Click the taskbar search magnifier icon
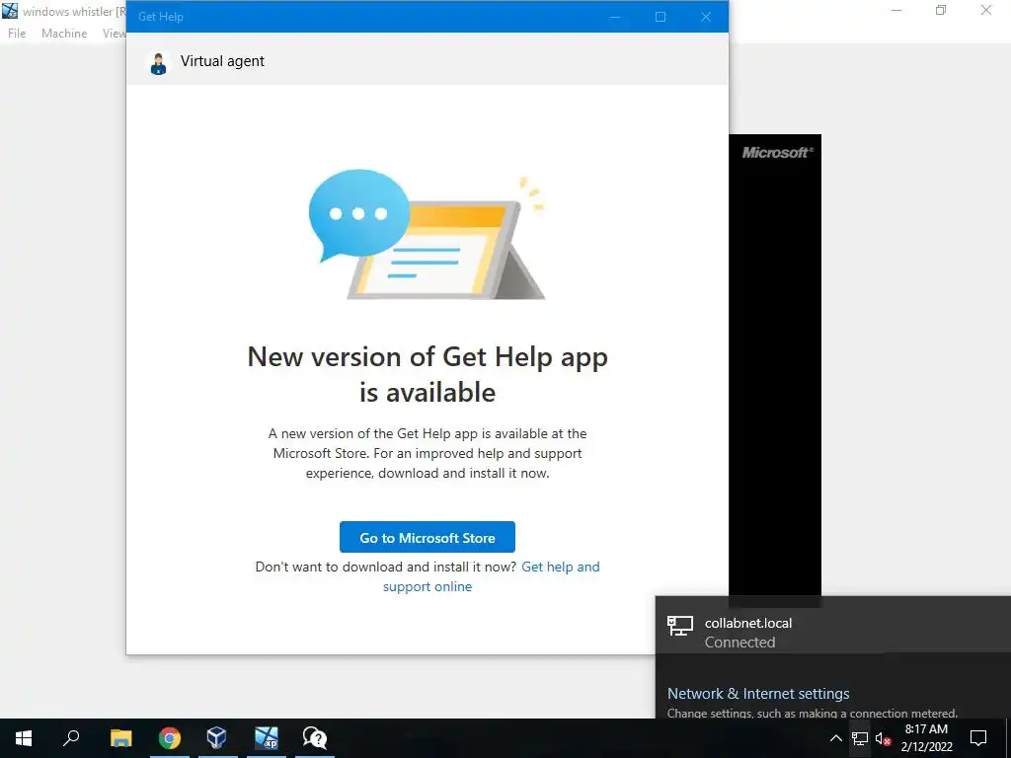Viewport: 1011px width, 758px height. [x=71, y=738]
